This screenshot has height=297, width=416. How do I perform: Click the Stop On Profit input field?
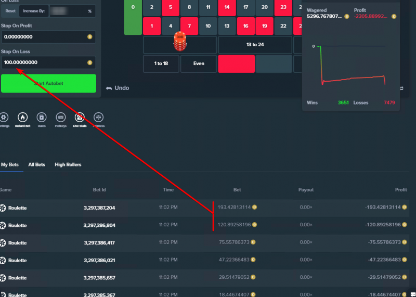click(48, 37)
